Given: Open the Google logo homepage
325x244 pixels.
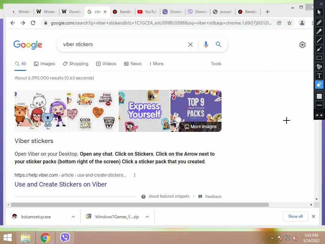Looking at the screenshot, I should tap(28, 45).
